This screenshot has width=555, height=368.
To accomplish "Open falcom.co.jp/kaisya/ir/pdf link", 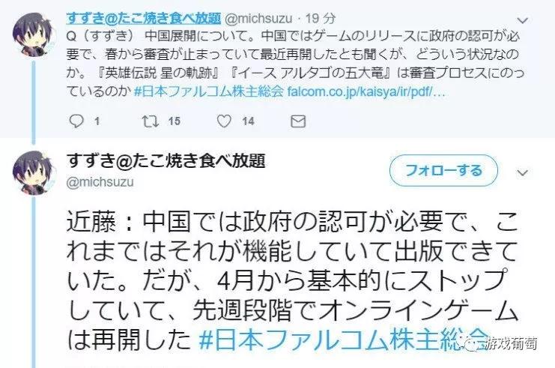I will click(366, 92).
